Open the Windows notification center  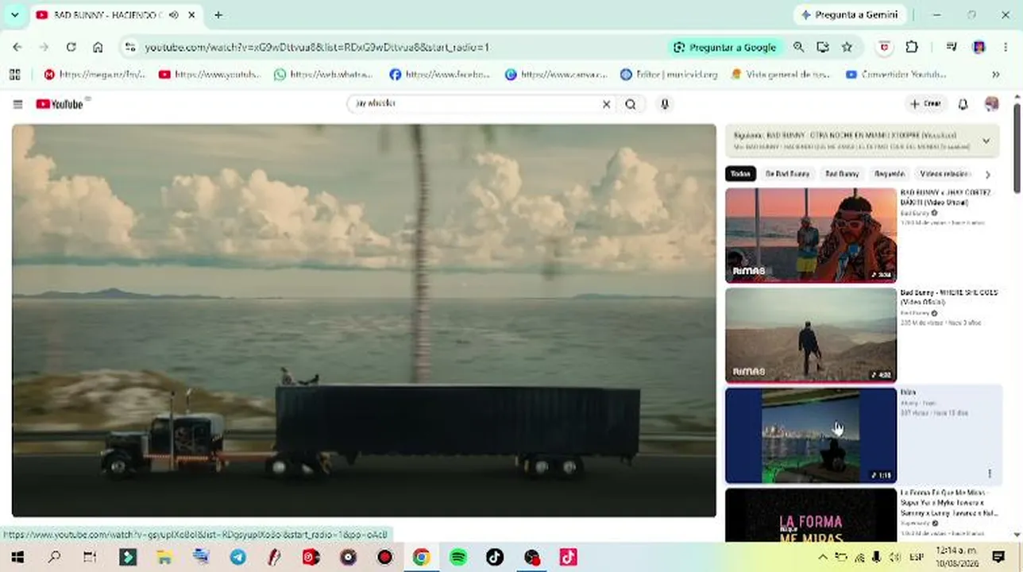pos(999,557)
